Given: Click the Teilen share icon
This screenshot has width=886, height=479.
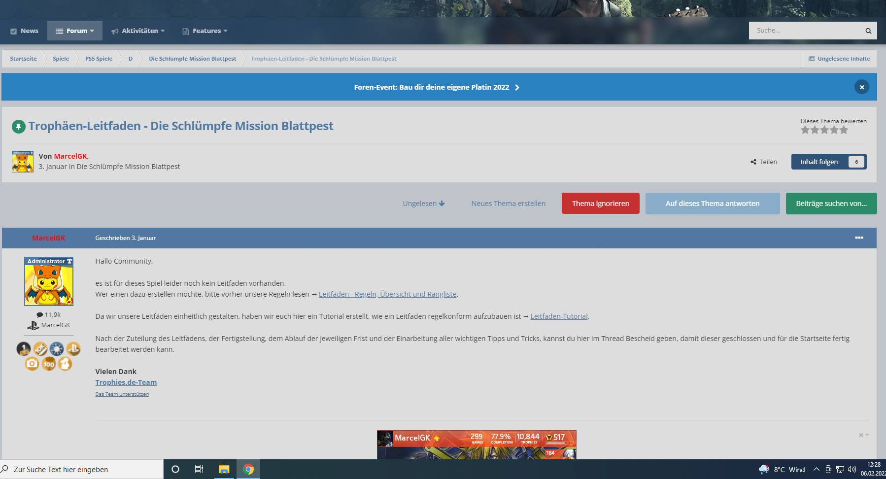Looking at the screenshot, I should pyautogui.click(x=753, y=162).
